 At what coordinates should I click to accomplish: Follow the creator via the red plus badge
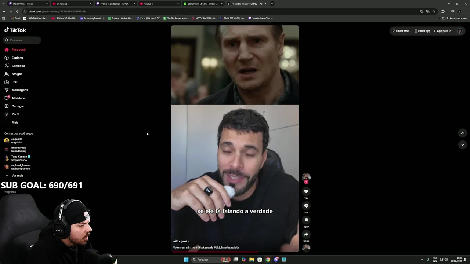point(306,182)
